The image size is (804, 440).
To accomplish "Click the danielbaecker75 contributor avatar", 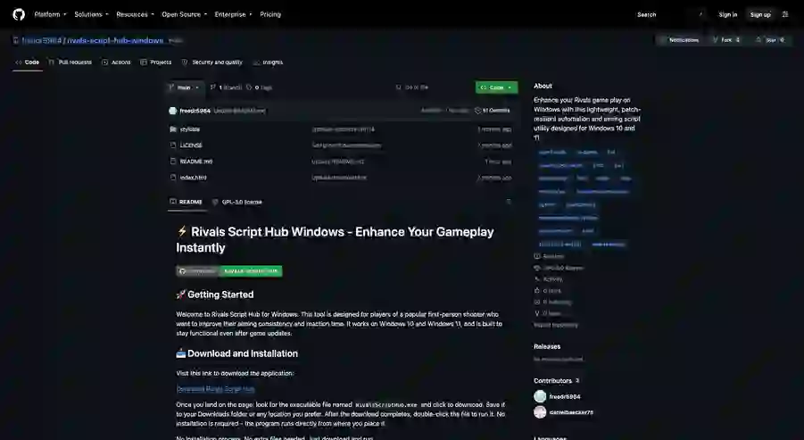I will pos(540,411).
